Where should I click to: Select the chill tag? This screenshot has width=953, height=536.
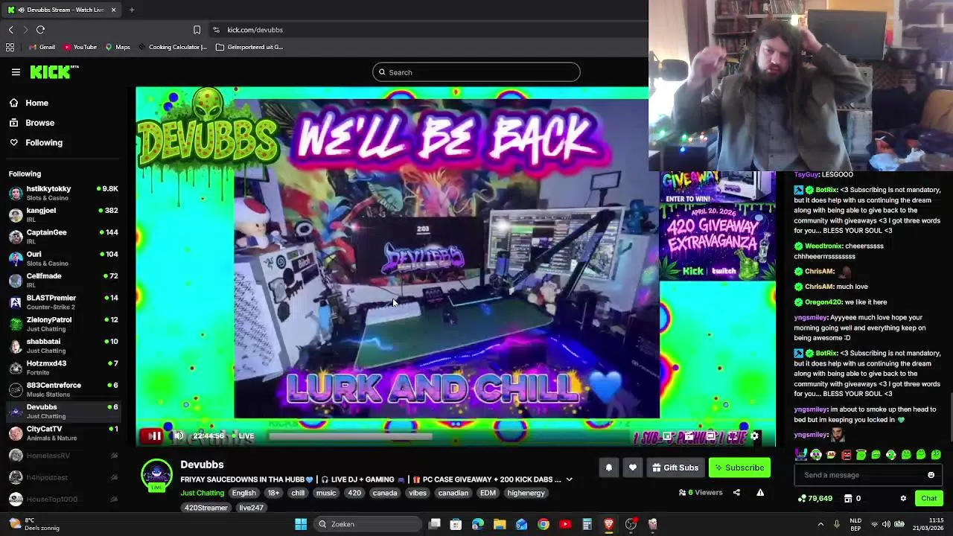coord(298,493)
